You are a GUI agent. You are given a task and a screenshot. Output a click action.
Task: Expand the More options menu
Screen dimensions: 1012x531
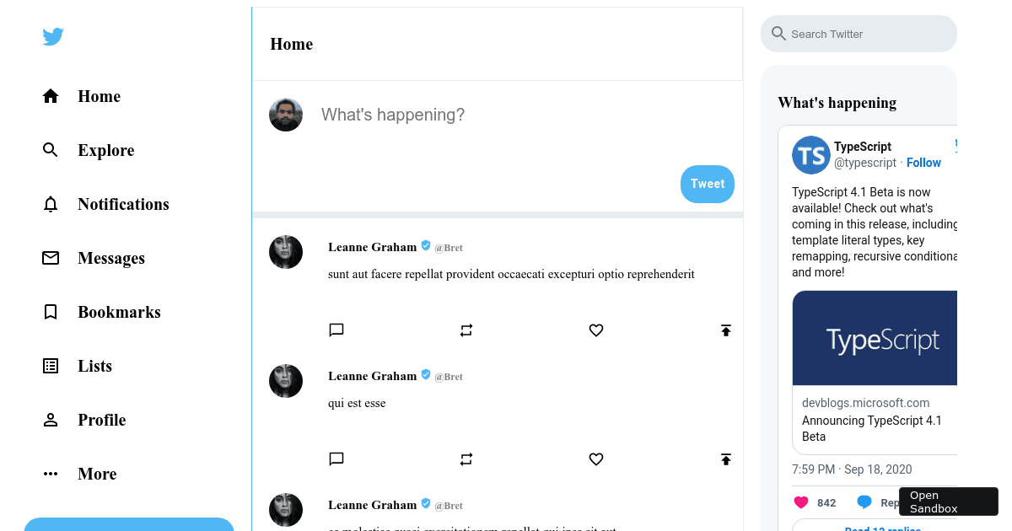[51, 474]
